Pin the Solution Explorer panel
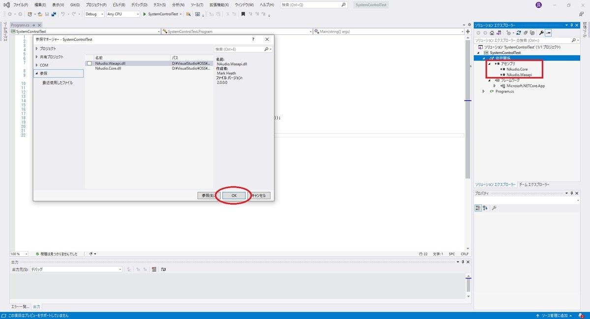Viewport: 590px width, 319px height. click(x=572, y=25)
